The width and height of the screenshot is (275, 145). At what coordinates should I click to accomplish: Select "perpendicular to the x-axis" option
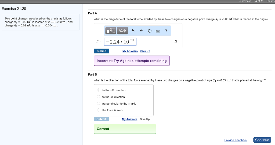click(99, 103)
